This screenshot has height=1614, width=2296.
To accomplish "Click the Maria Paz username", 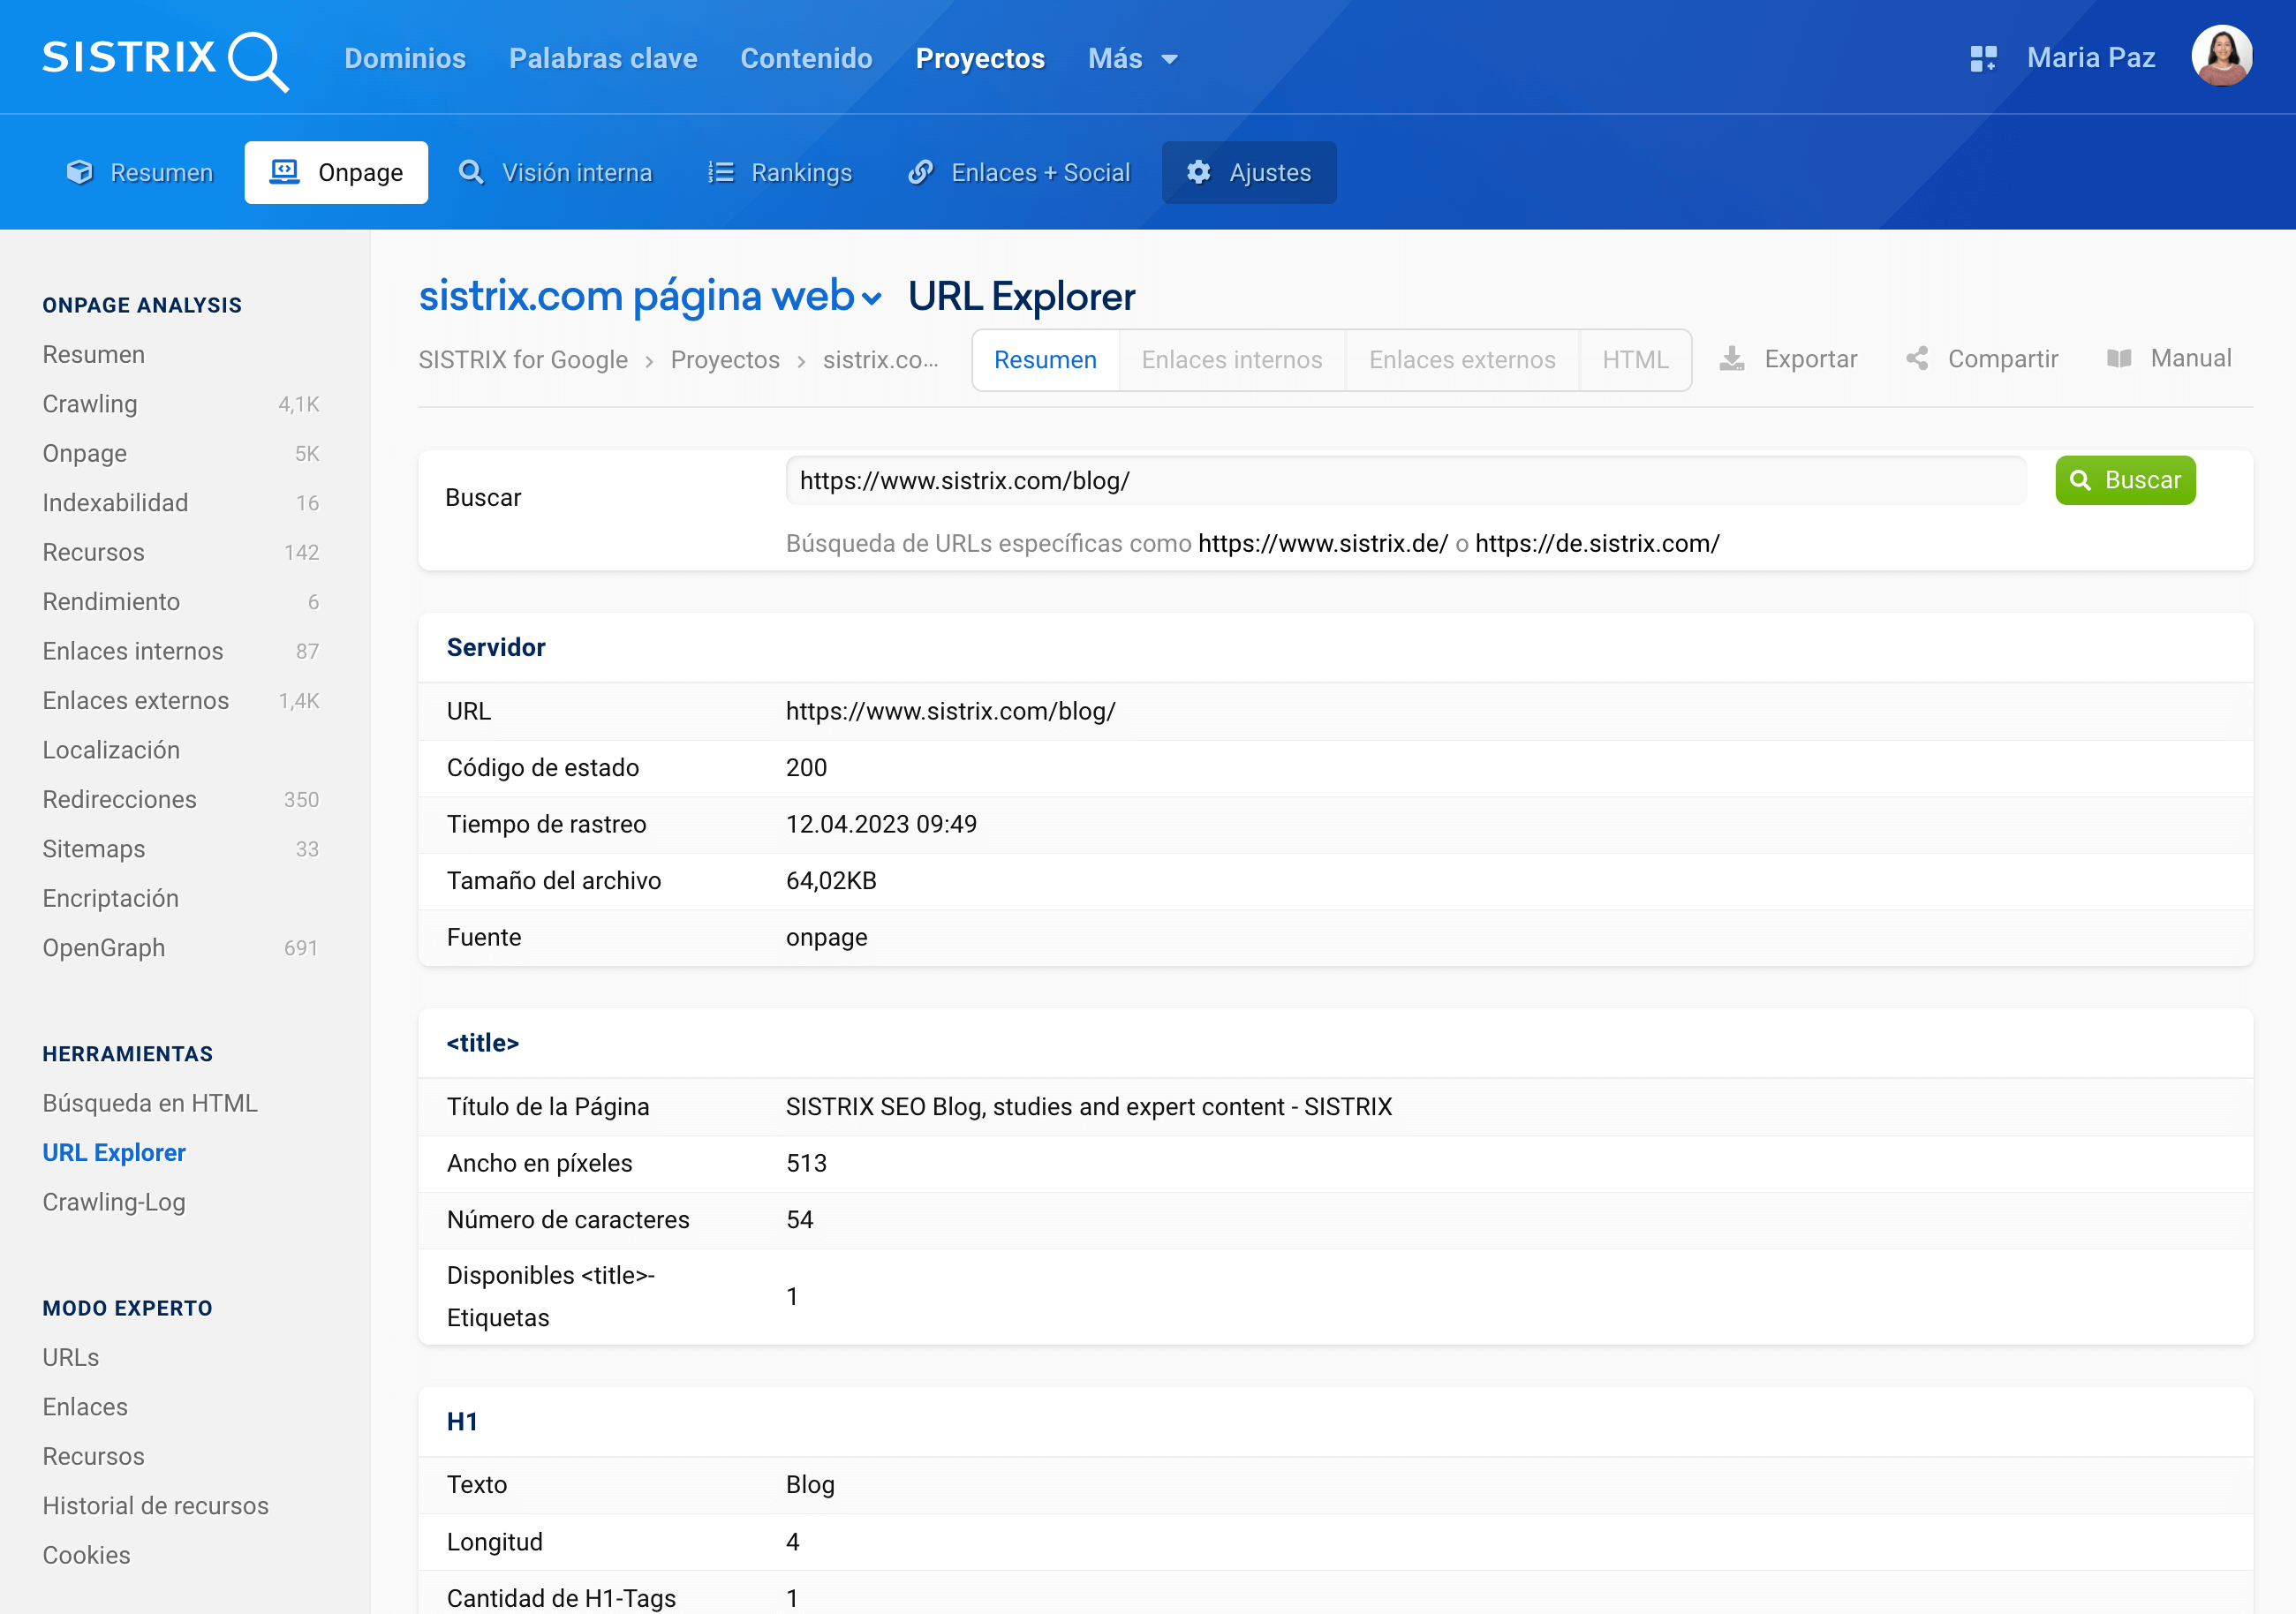I will (2090, 58).
